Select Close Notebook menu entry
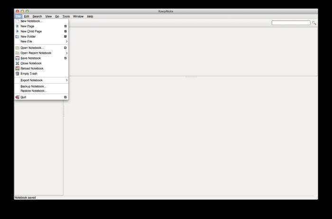The image size is (332, 219). (41, 63)
